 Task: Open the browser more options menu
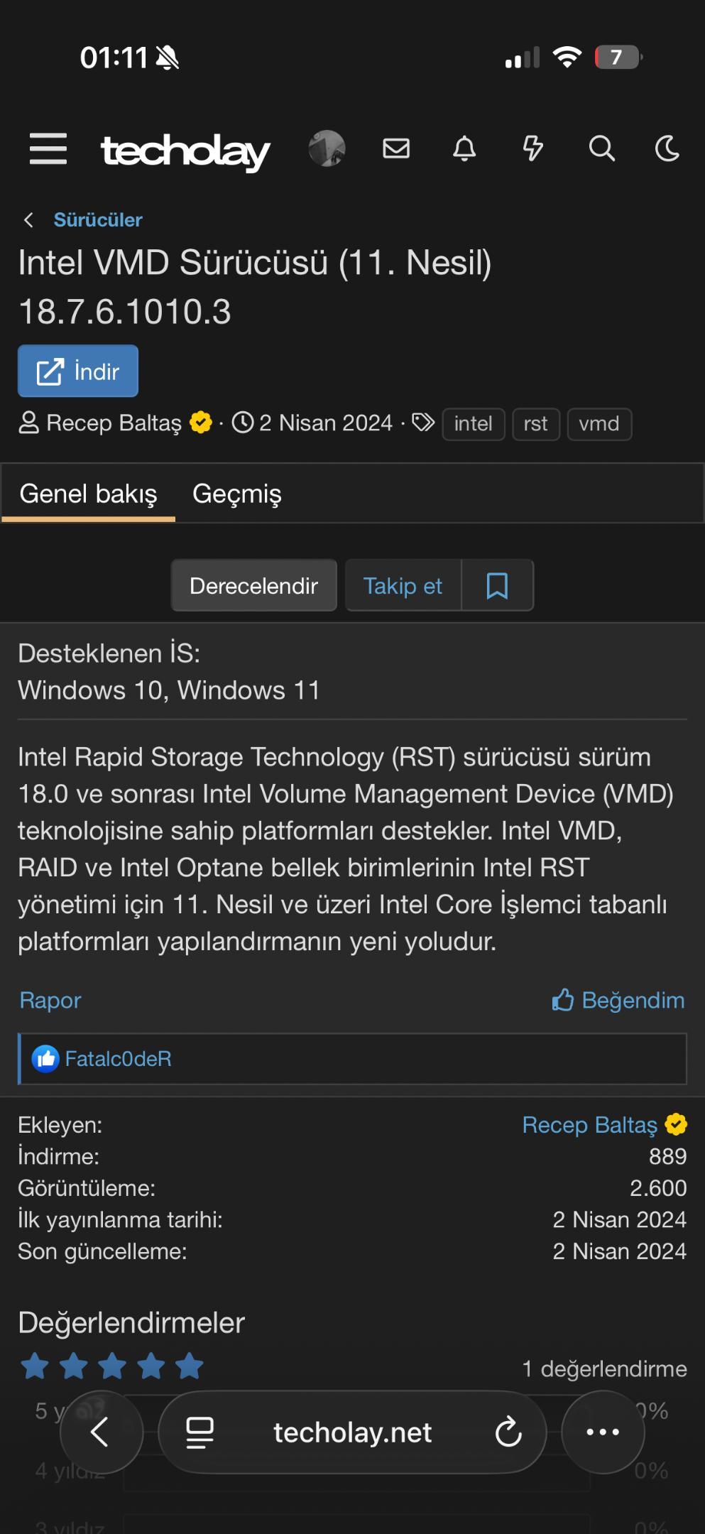(603, 1432)
